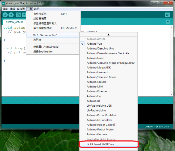This screenshot has height=151, width=175.
Task: Select the LilyPad Arduino board entry
Action: pos(108,111)
